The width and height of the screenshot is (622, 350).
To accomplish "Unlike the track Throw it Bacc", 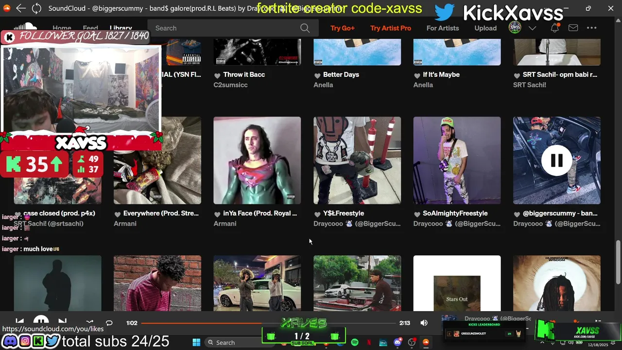I will [217, 75].
